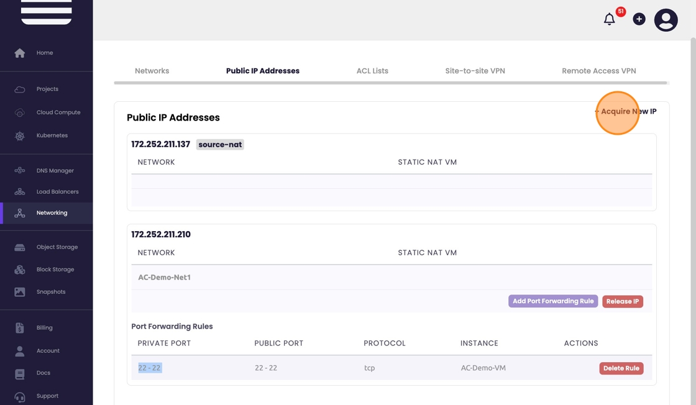This screenshot has width=696, height=405.
Task: Open Snapshots sidebar icon
Action: pyautogui.click(x=20, y=292)
